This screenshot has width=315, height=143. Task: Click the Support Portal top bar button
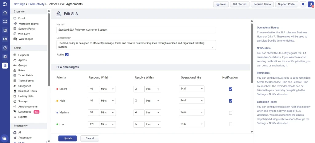287,4
